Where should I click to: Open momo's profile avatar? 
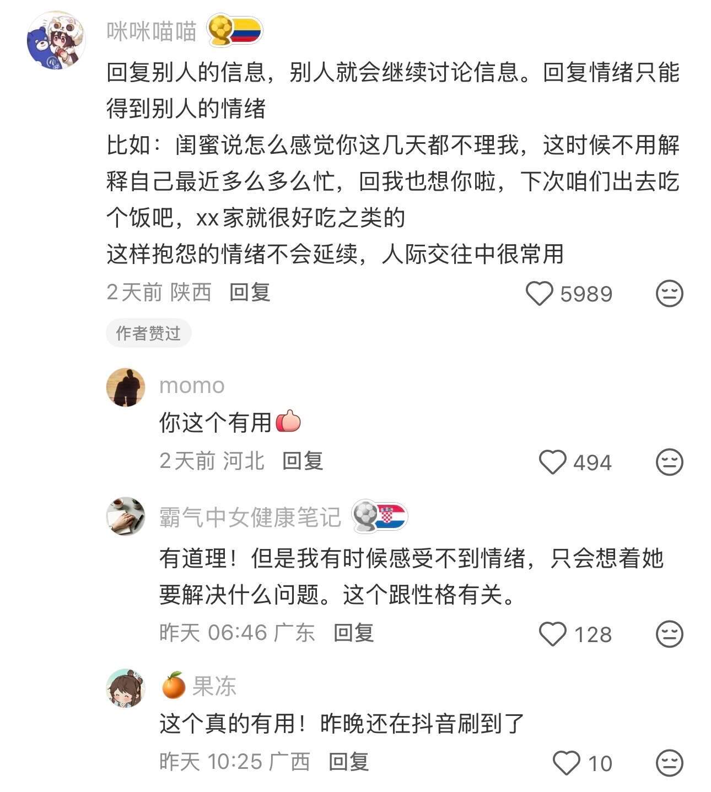126,387
